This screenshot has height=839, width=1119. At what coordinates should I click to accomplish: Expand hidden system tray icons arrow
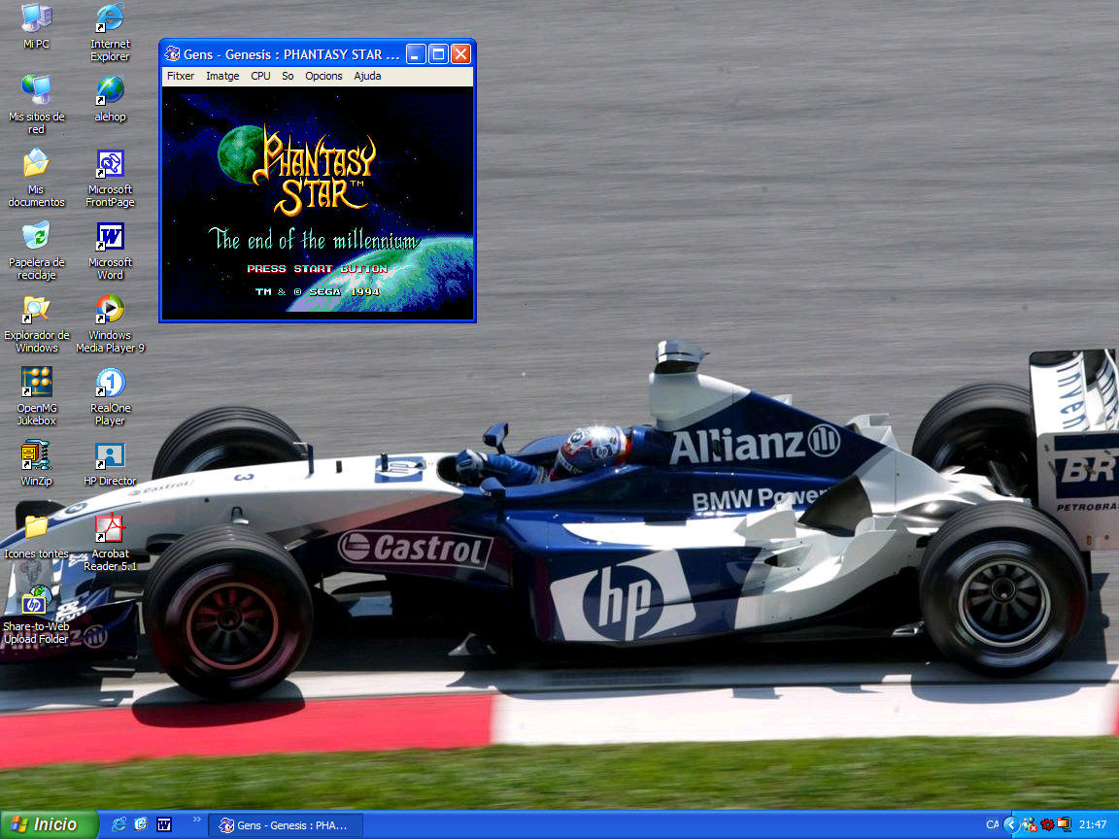(1011, 824)
